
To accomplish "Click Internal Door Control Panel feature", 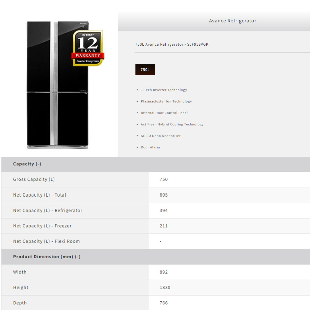I will 164,113.
